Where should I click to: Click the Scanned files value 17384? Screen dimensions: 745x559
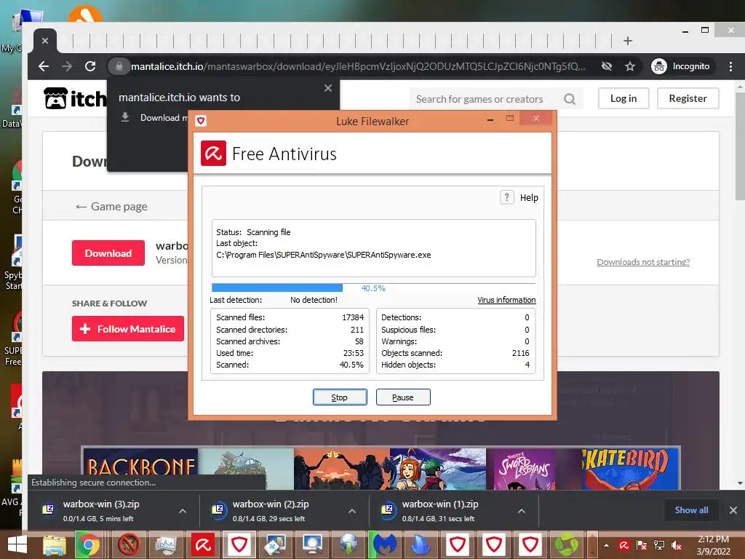(353, 317)
